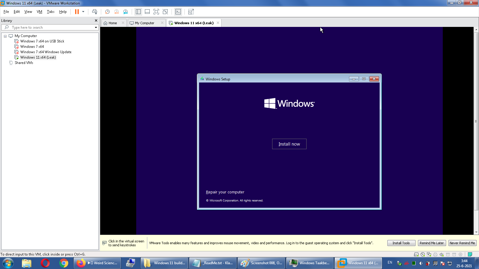Open the message log in status bar
Viewport: 479px width, 269px height.
pyautogui.click(x=470, y=254)
